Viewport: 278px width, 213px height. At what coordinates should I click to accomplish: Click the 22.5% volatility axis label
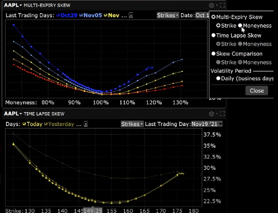212,201
